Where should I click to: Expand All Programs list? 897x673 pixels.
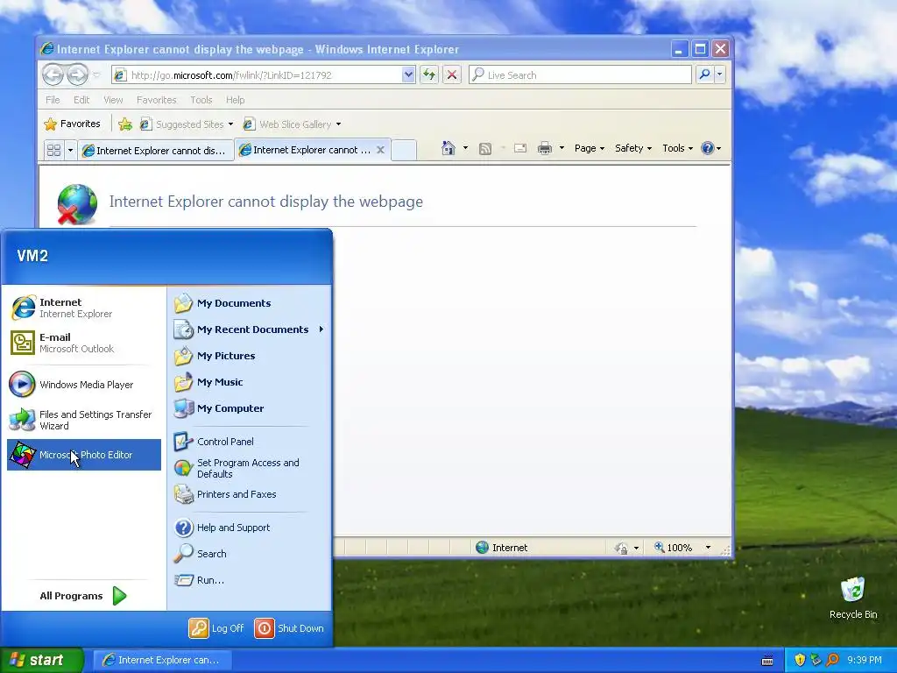[x=83, y=596]
